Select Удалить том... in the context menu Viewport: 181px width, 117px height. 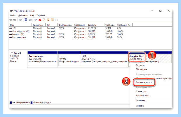[x=143, y=95]
